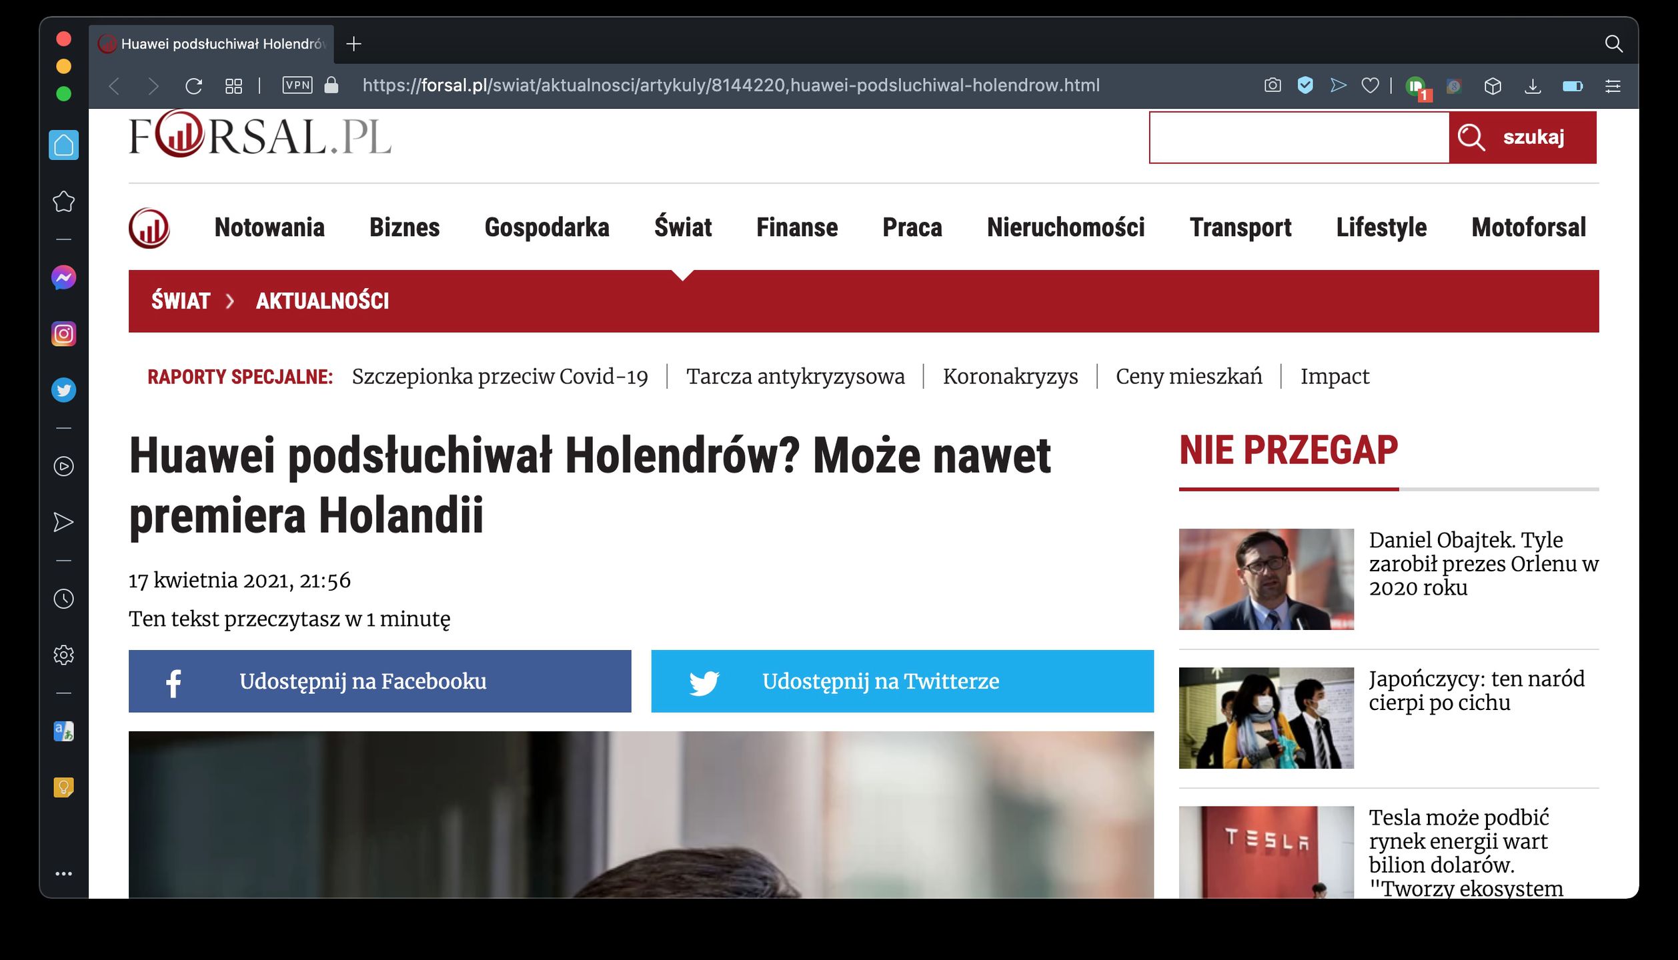Capture a screenshot with the camera tool
This screenshot has width=1678, height=960.
1273,85
